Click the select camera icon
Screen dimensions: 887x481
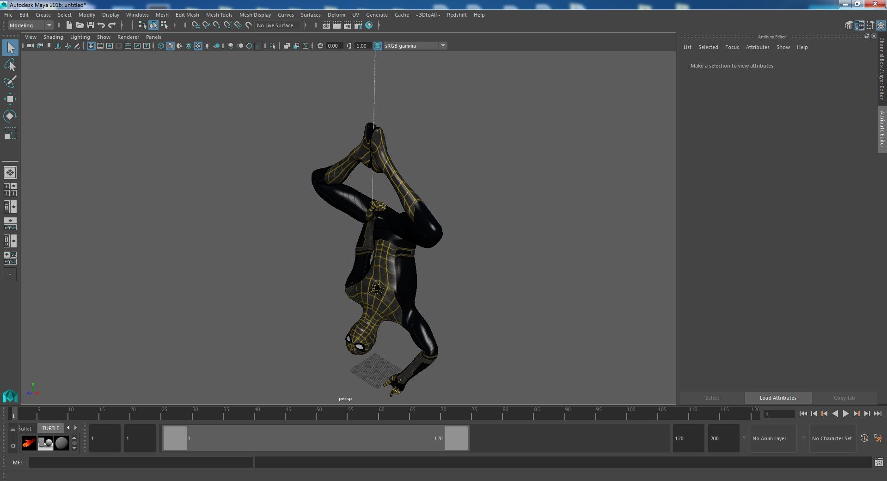[x=30, y=46]
